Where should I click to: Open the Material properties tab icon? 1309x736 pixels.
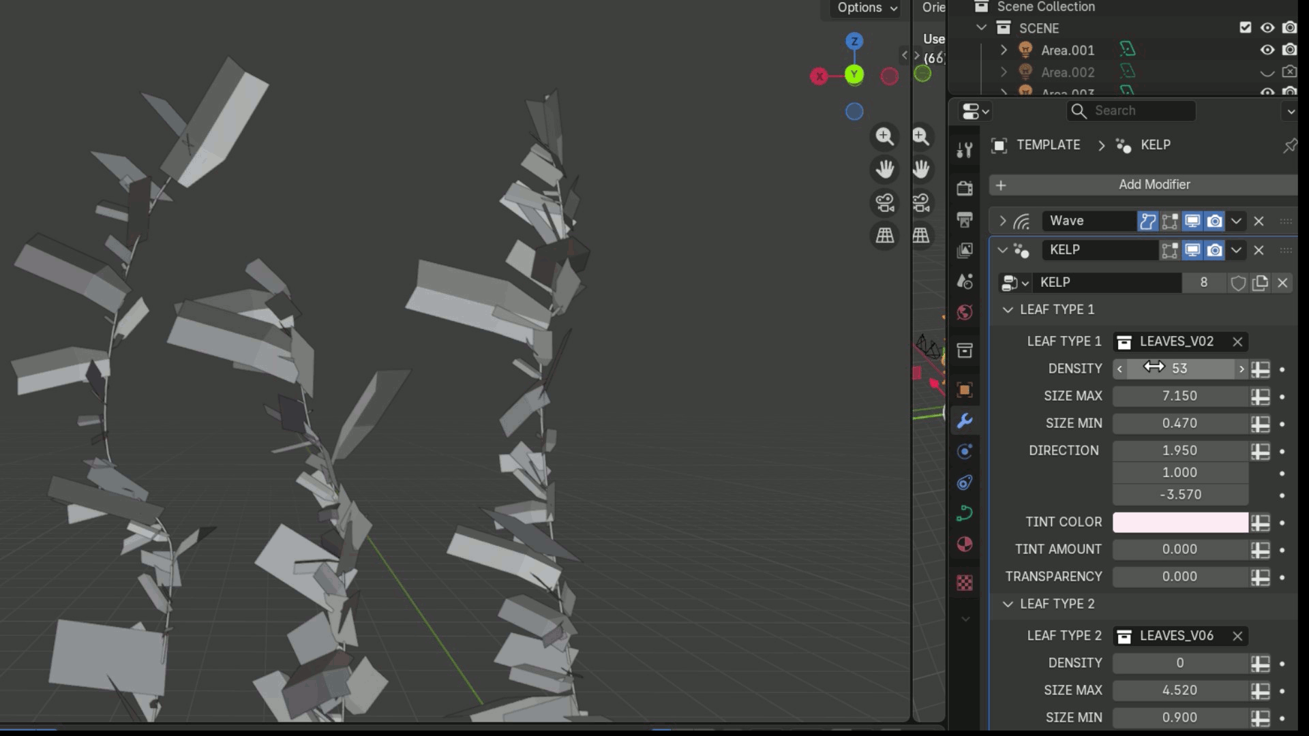965,544
